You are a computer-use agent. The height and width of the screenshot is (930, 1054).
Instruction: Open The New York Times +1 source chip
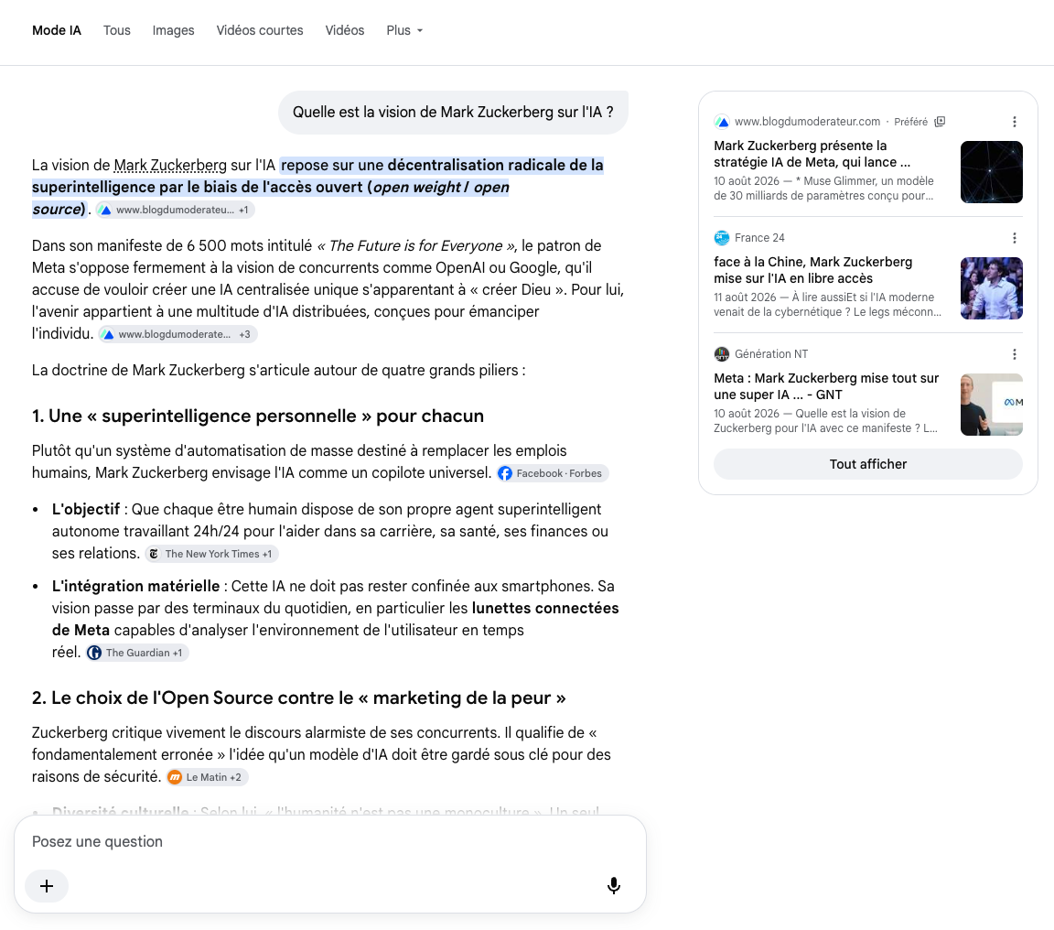click(x=211, y=554)
